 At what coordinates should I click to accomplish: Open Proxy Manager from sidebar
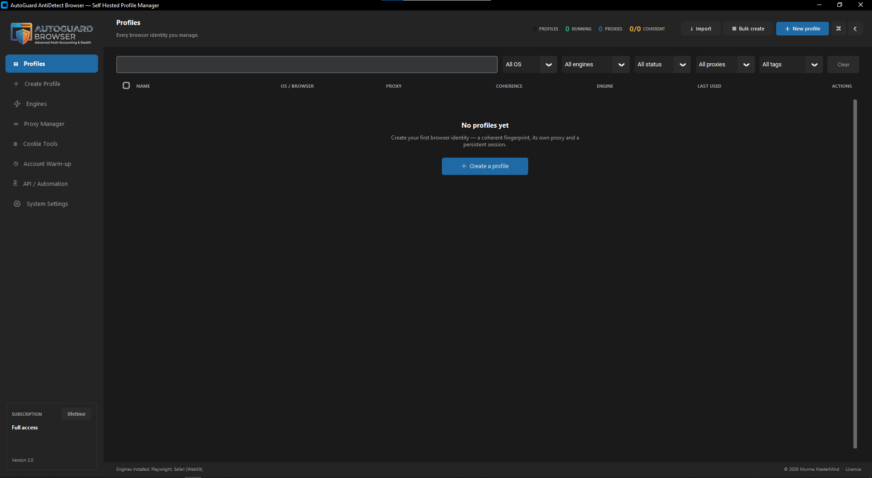click(x=52, y=124)
